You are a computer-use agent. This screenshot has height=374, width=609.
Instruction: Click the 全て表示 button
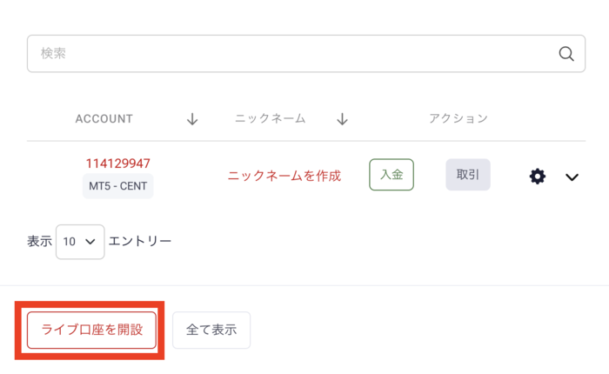click(211, 330)
